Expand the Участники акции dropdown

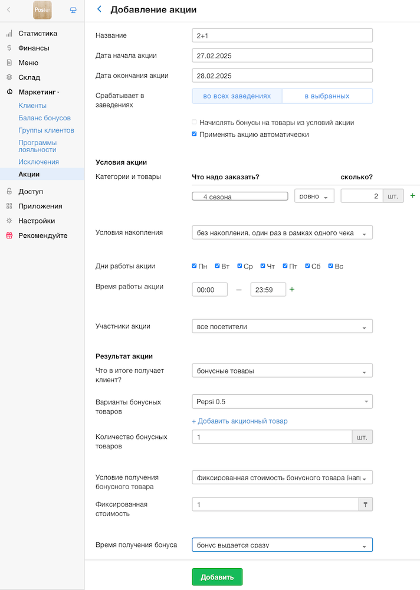pos(282,327)
